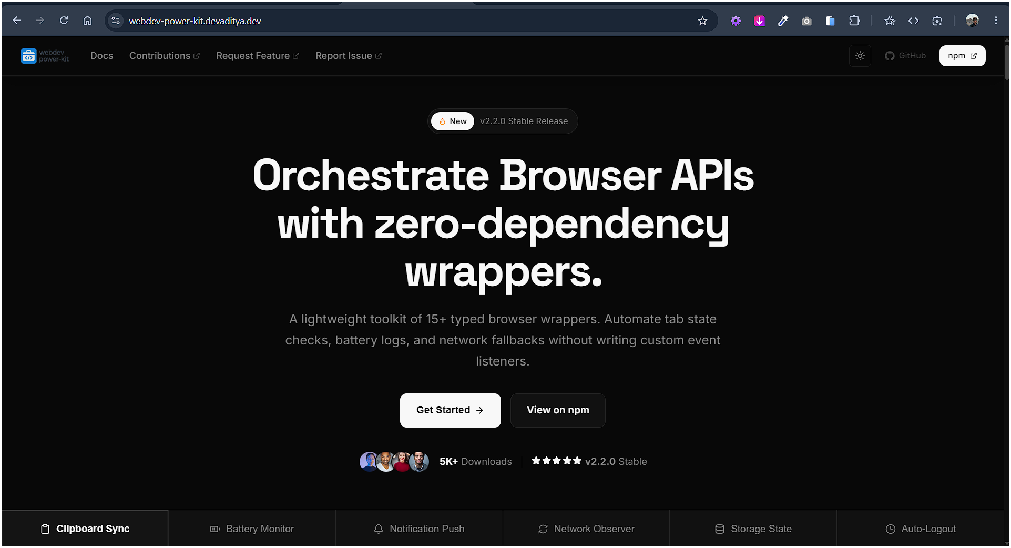The width and height of the screenshot is (1011, 548).
Task: Click the five-star rating icons
Action: pyautogui.click(x=556, y=461)
